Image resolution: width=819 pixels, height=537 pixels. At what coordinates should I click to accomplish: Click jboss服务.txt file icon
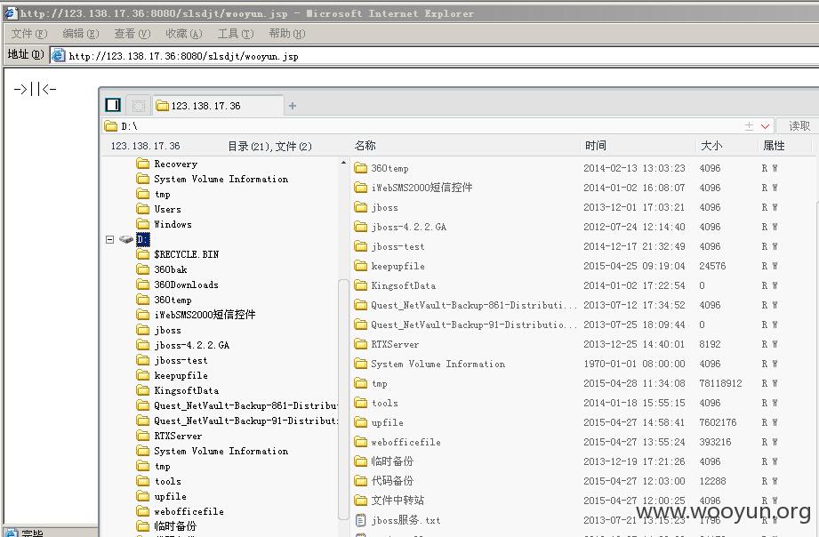360,520
